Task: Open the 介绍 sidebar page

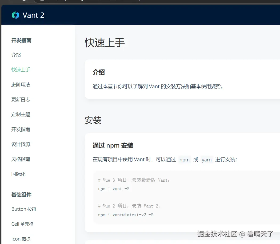Action: tap(16, 55)
